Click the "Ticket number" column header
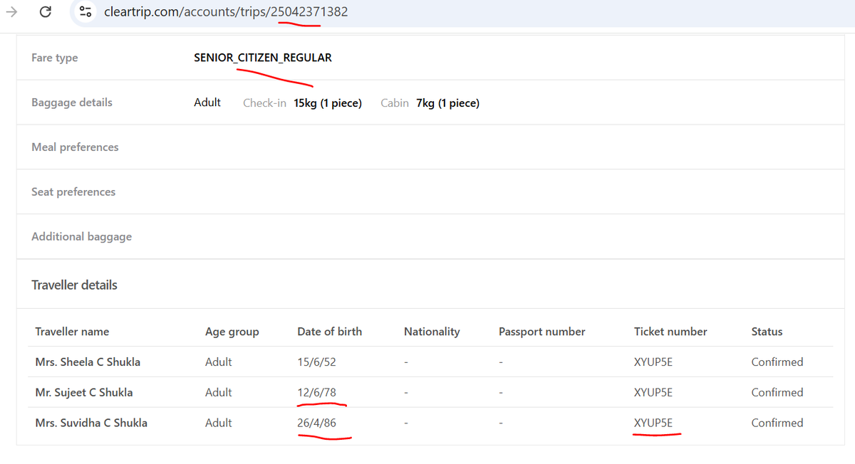Screen dimensions: 855x464 point(670,332)
